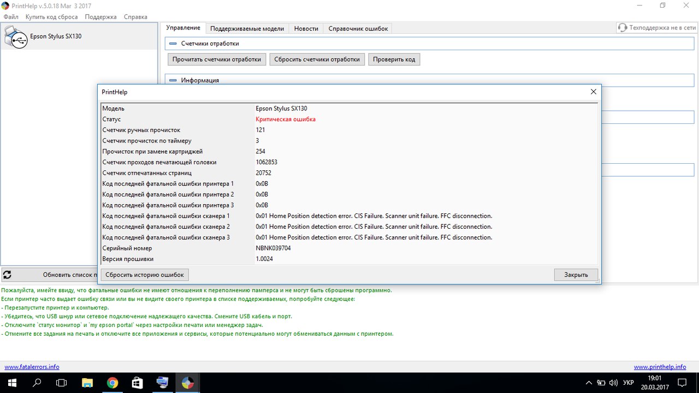Switch the УКР input language indicator
This screenshot has height=393, width=699.
coord(629,383)
